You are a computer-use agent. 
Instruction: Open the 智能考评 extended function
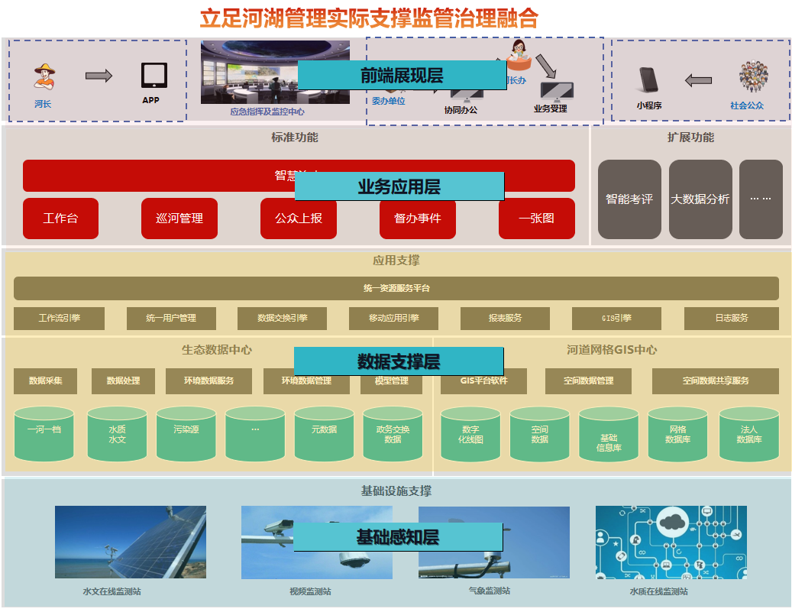pos(630,199)
